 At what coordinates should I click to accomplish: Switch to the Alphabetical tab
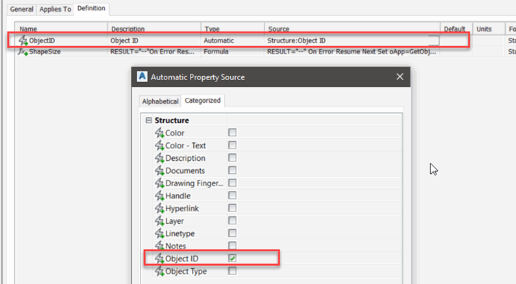tap(160, 101)
